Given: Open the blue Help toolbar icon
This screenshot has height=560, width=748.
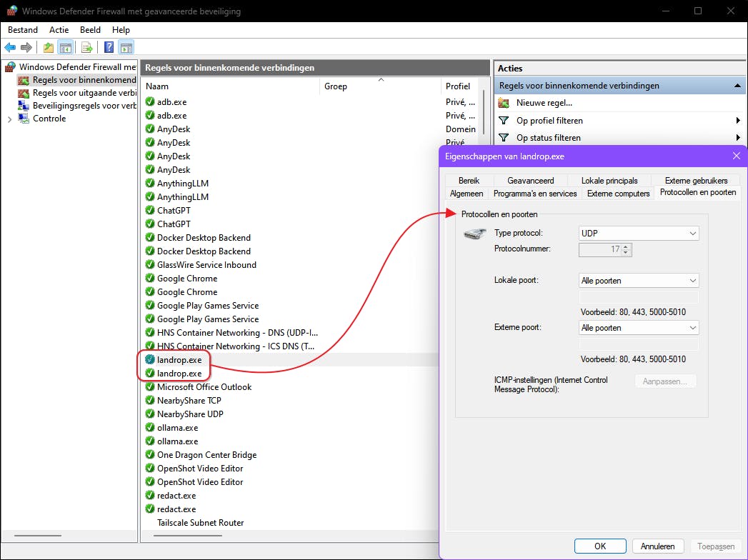Looking at the screenshot, I should click(109, 47).
